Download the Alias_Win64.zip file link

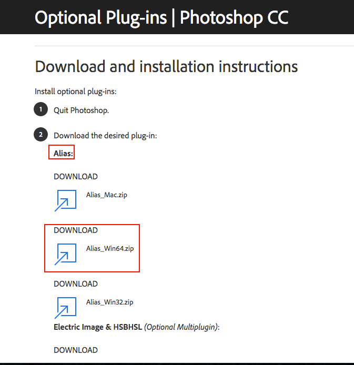click(110, 248)
